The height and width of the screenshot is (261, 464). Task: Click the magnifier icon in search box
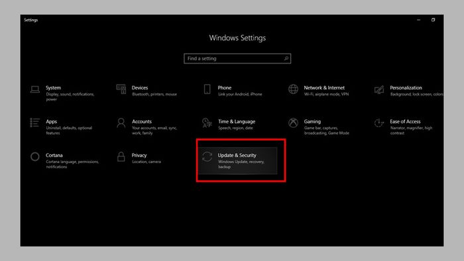286,58
